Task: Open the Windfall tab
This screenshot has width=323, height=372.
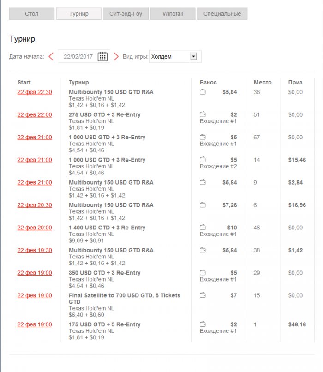Action: [173, 14]
